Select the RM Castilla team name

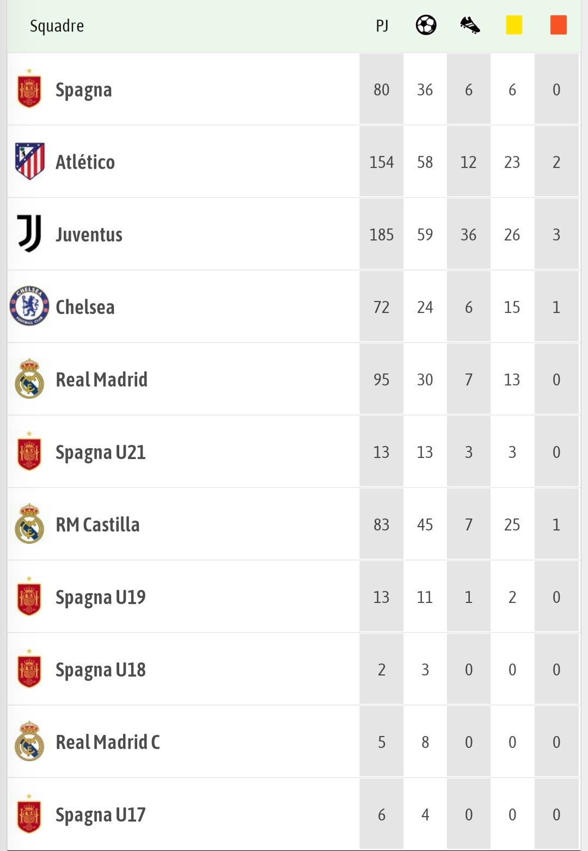[x=98, y=524]
